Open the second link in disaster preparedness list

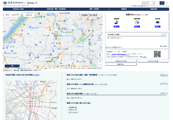point(73,110)
